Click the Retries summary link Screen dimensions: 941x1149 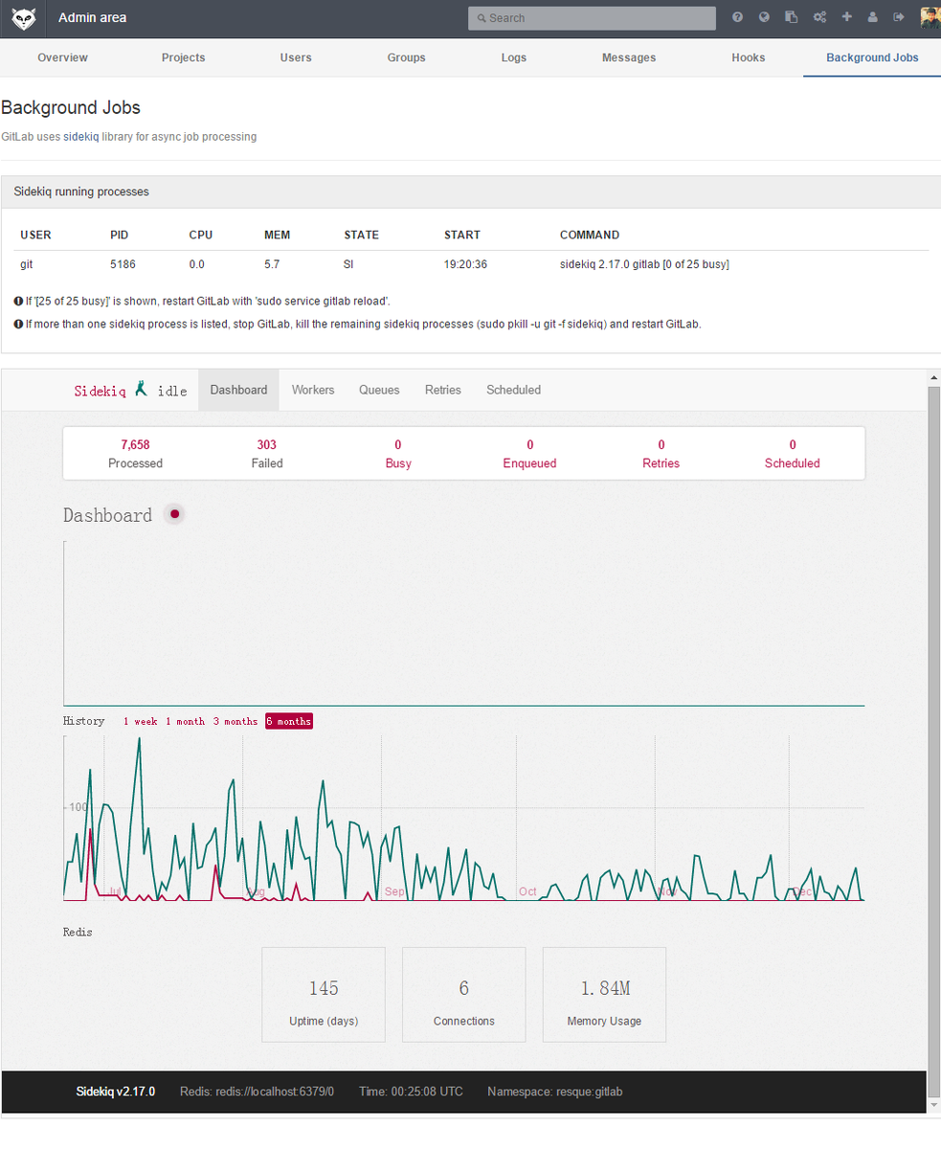click(x=661, y=454)
